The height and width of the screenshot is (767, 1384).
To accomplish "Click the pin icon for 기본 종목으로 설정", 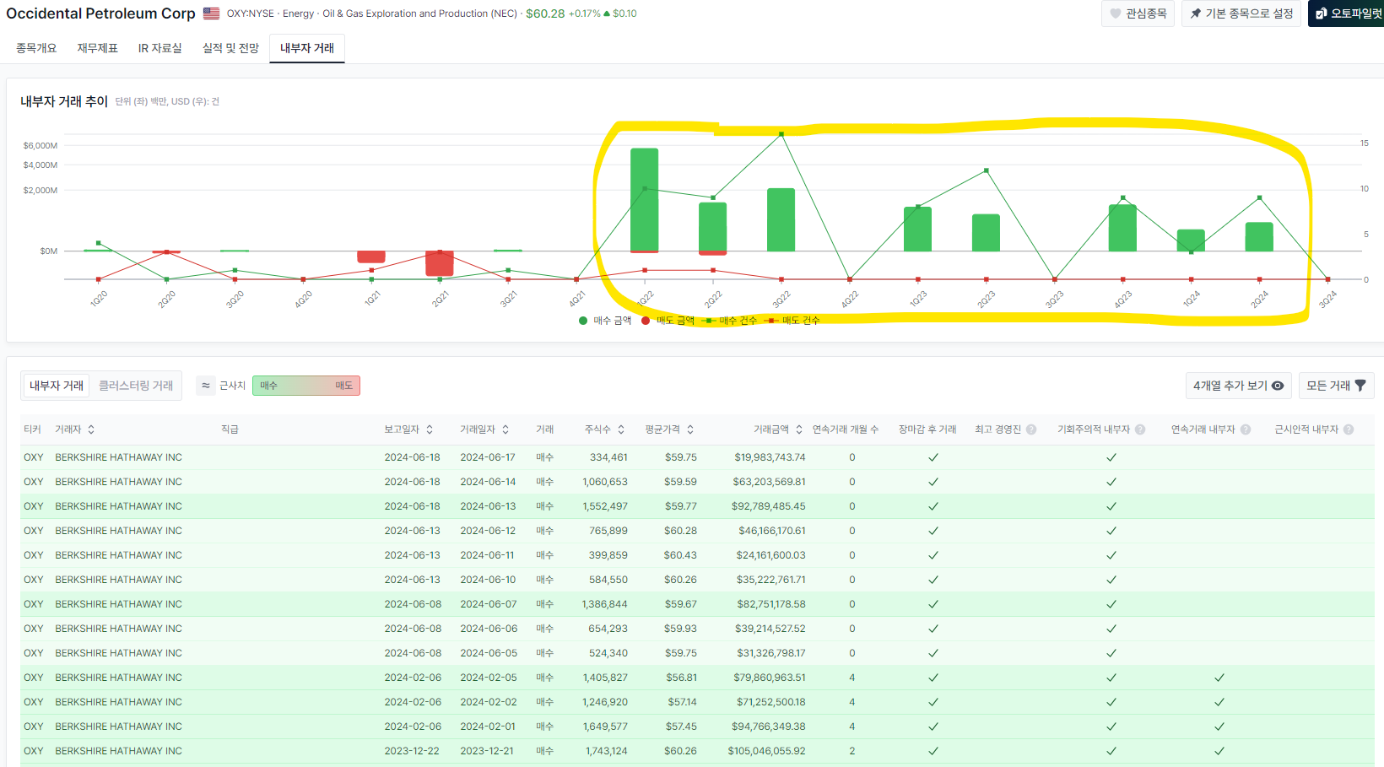I will pos(1195,14).
